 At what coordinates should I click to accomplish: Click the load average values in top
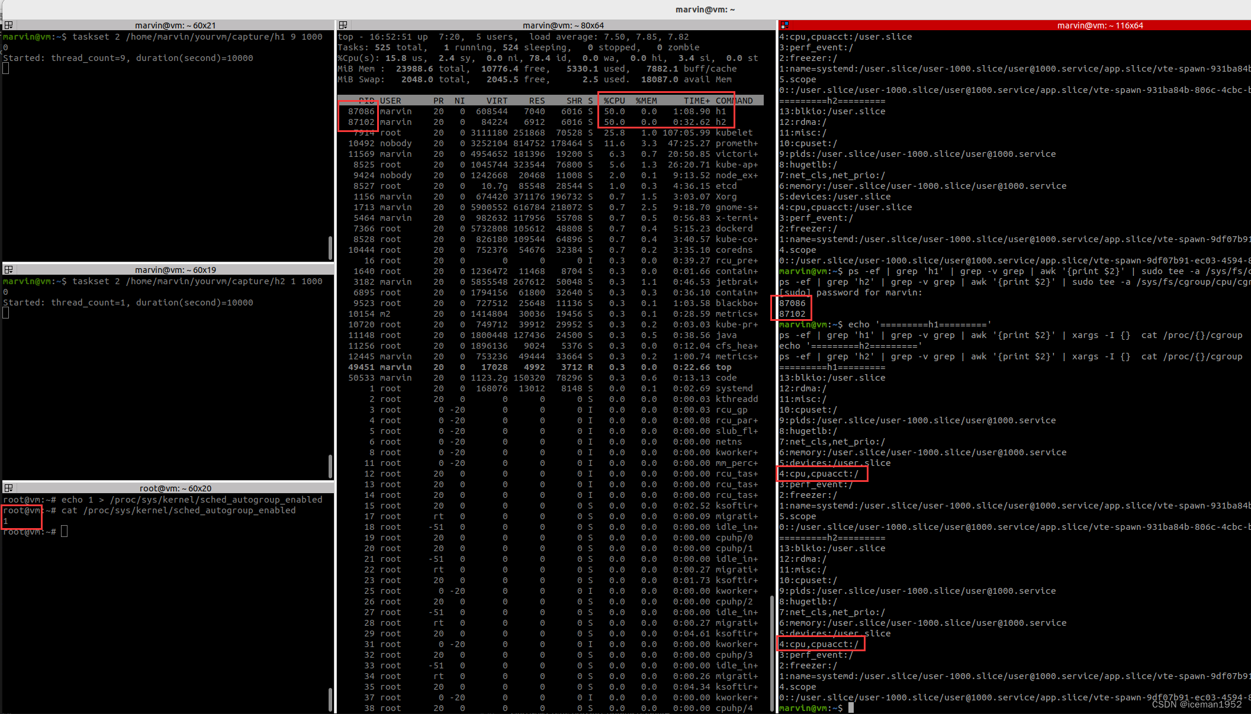pos(646,37)
